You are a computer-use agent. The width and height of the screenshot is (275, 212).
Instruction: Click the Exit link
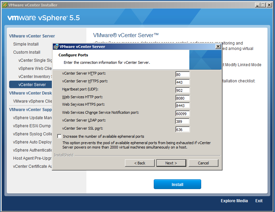[259, 201]
